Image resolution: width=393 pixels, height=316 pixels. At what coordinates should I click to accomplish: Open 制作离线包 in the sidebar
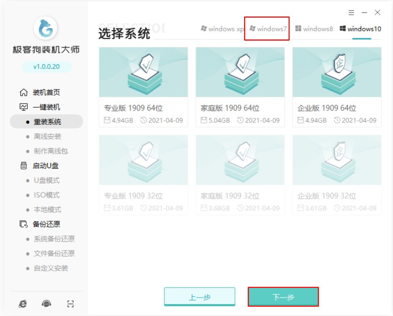tap(51, 151)
